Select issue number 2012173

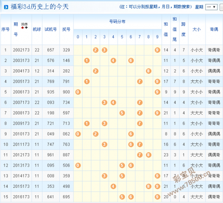click(x=21, y=155)
